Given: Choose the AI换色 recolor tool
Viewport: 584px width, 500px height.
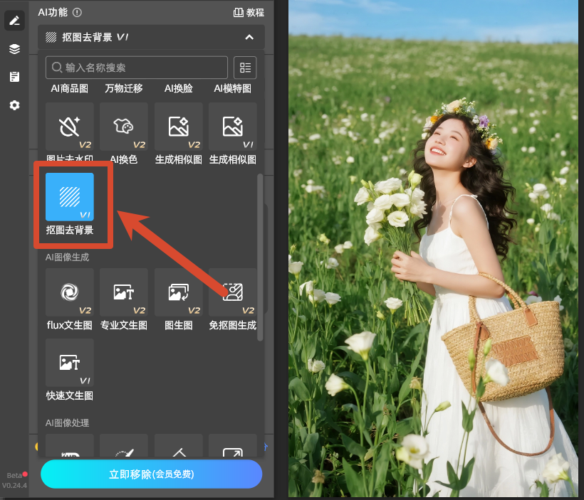Looking at the screenshot, I should 124,127.
